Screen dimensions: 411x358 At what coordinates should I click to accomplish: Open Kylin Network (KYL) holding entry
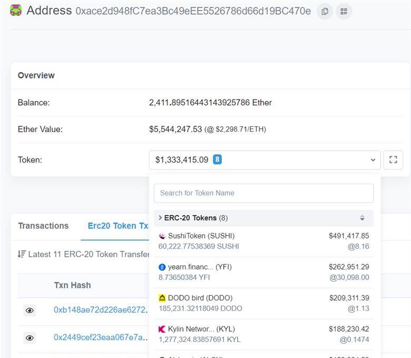(x=263, y=334)
